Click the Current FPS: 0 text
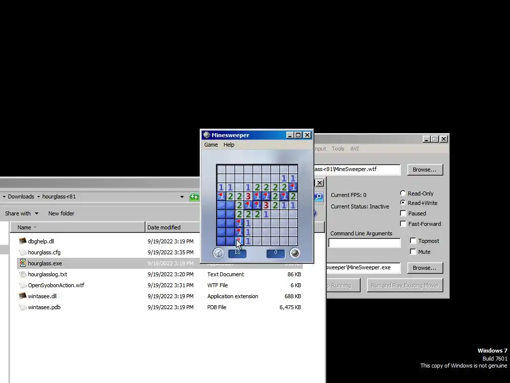This screenshot has width=510, height=383. [348, 195]
